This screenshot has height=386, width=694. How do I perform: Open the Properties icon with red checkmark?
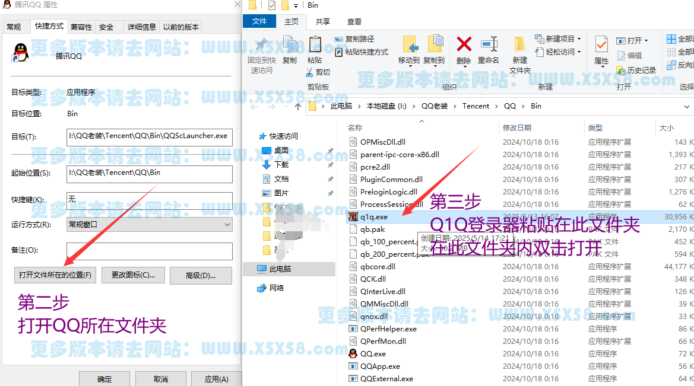pos(601,45)
